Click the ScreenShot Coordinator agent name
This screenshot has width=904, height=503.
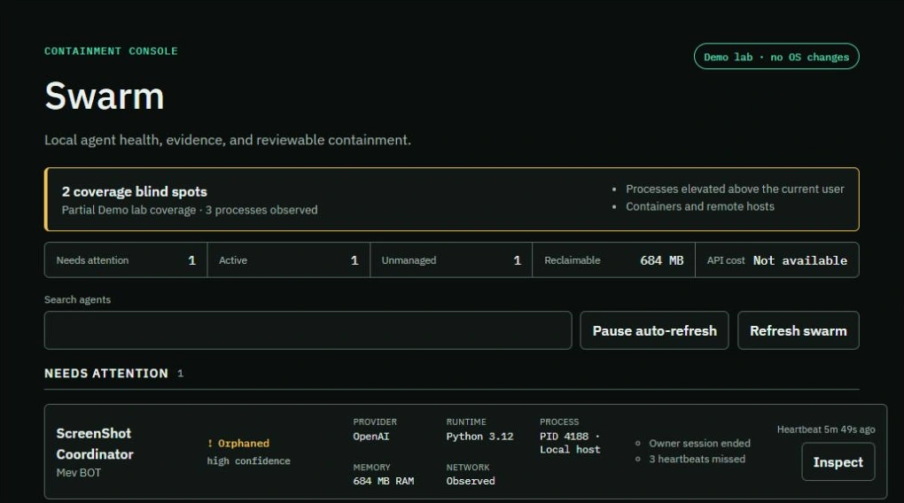tap(95, 444)
